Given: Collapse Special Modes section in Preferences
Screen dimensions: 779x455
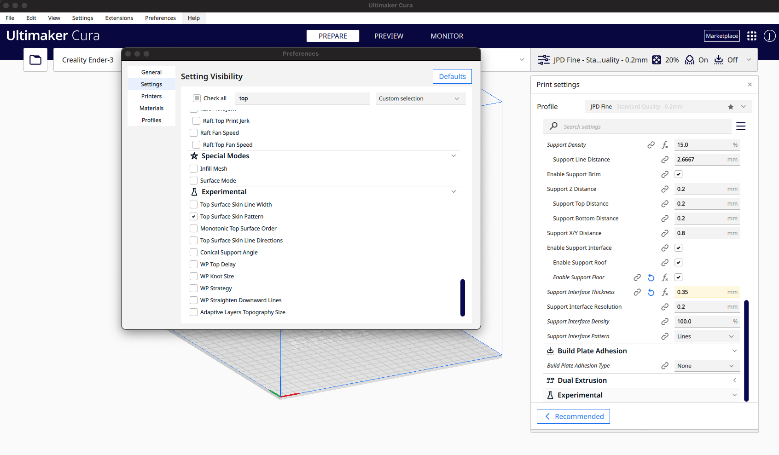Looking at the screenshot, I should tap(453, 156).
